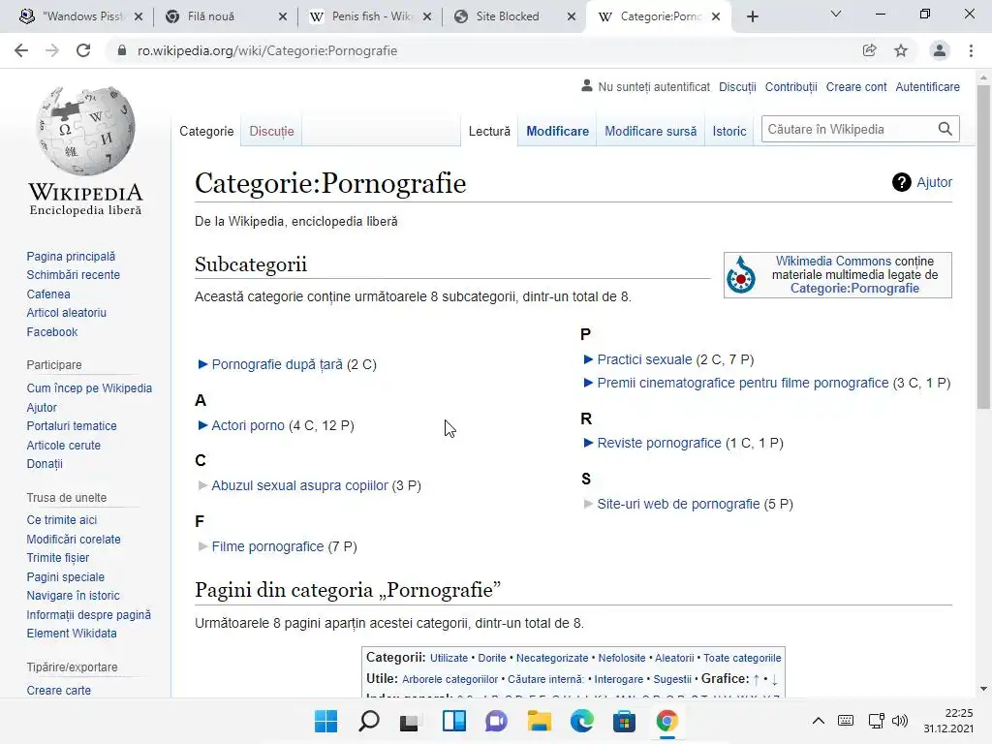This screenshot has width=992, height=744.
Task: Switch to the 'Wandows Pisst' tab
Action: click(80, 16)
